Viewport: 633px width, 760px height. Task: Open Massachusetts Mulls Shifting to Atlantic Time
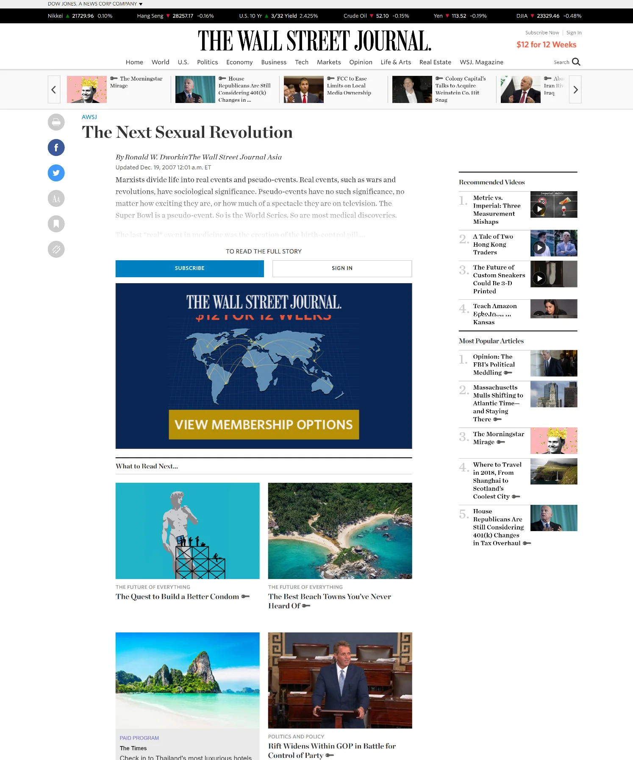pos(498,403)
